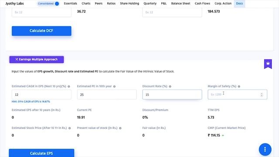Click the Estimated CAGR in EPS input field
This screenshot has width=279, height=157.
[x=41, y=95]
